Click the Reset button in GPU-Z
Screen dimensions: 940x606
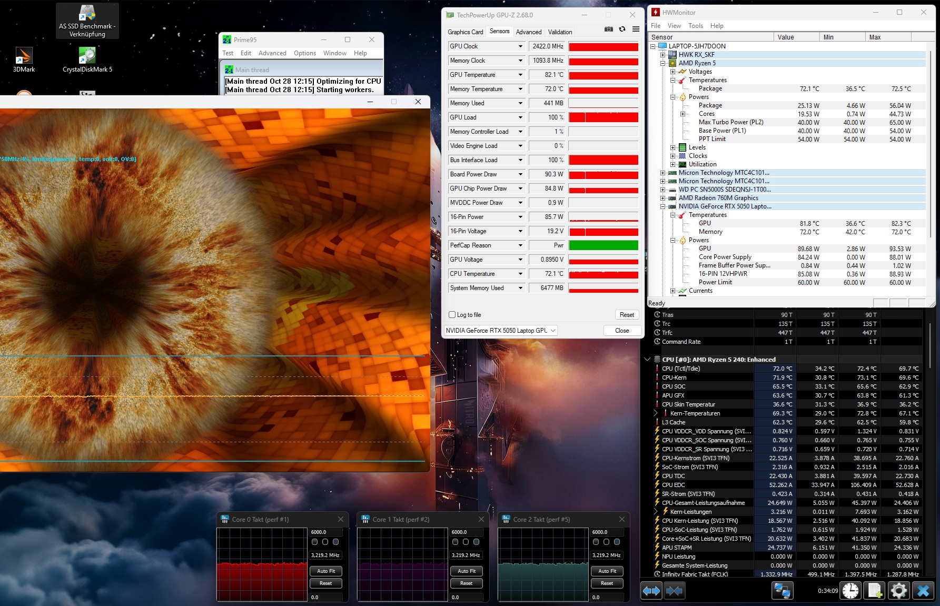coord(627,315)
